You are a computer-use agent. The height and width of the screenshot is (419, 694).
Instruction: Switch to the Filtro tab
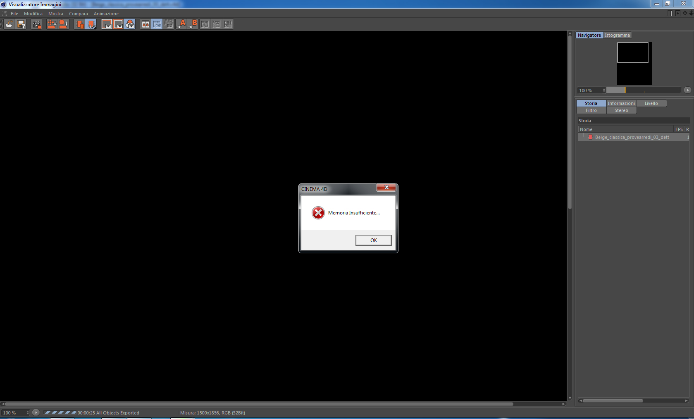point(591,110)
